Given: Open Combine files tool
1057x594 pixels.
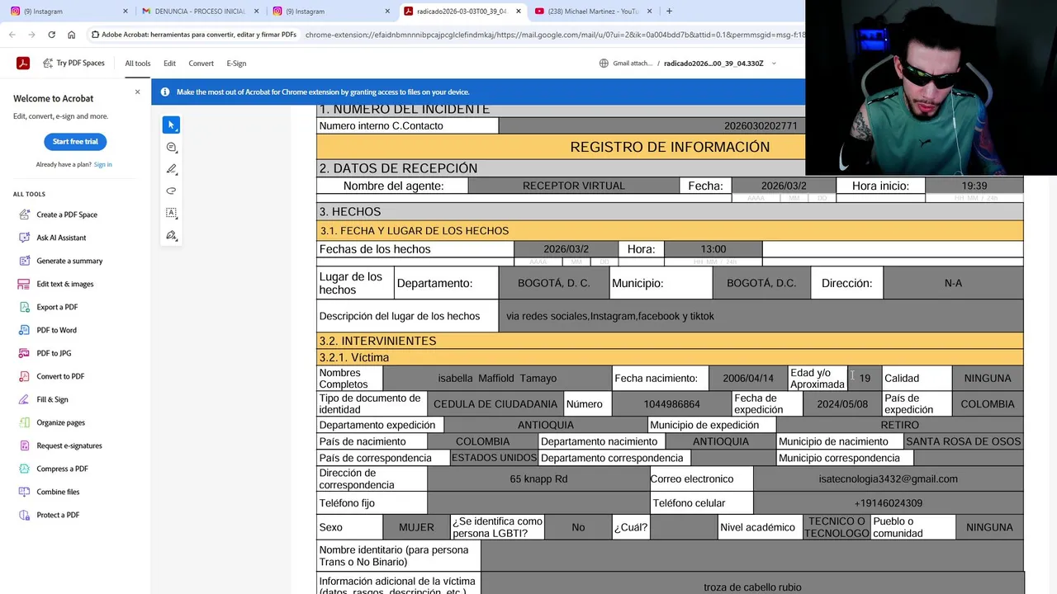Looking at the screenshot, I should (x=58, y=492).
